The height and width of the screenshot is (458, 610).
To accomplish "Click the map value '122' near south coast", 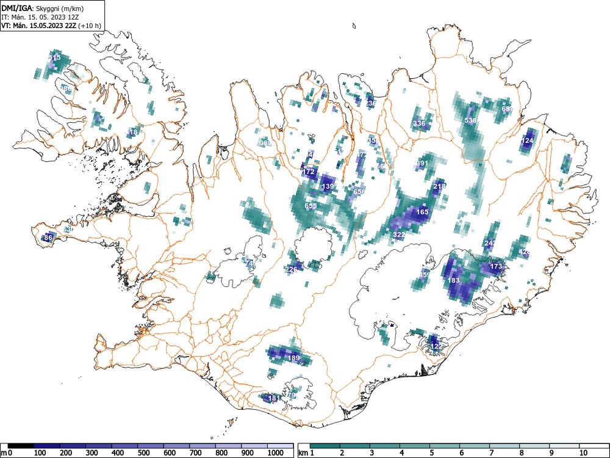I will 437,346.
